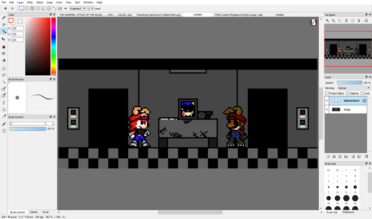Viewport: 372px width, 219px height.
Task: Click the Redo arrow in the top toolbar
Action: click(x=12, y=9)
